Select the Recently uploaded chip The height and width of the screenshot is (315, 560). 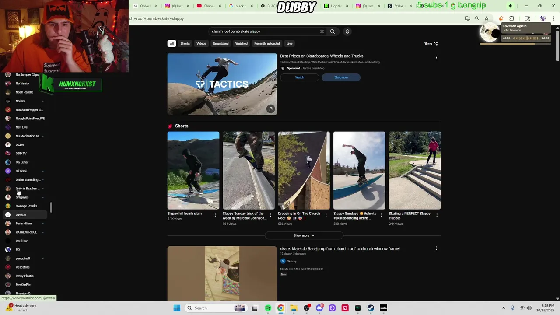pyautogui.click(x=267, y=43)
